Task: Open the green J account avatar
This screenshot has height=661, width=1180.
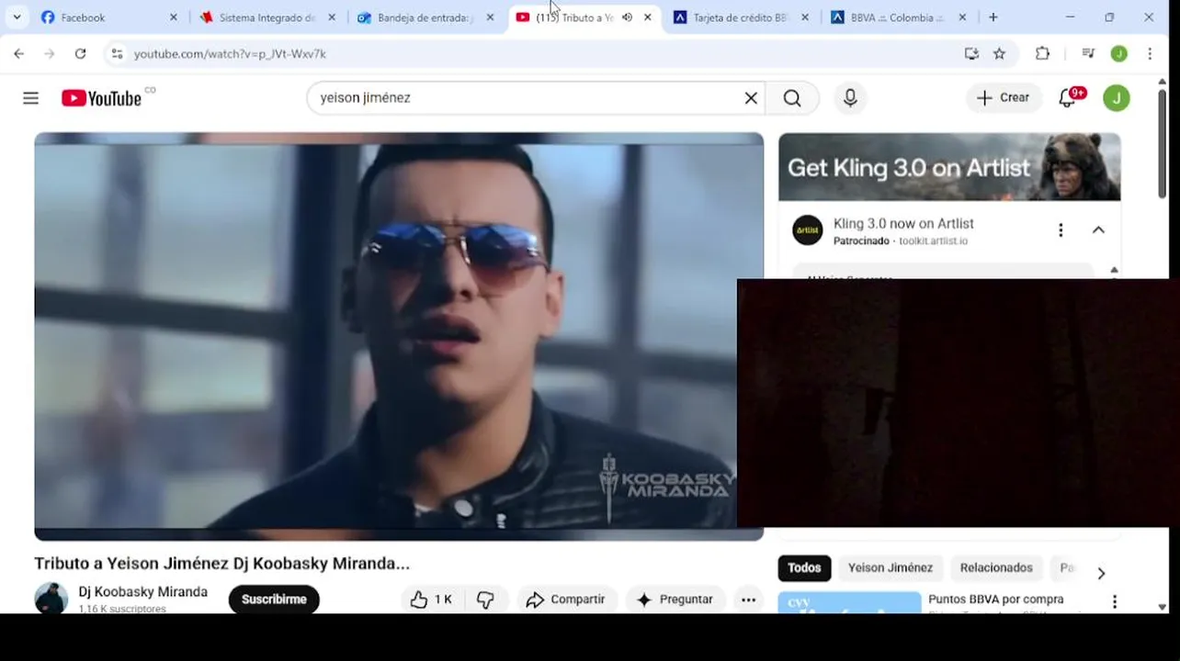Action: coord(1117,98)
